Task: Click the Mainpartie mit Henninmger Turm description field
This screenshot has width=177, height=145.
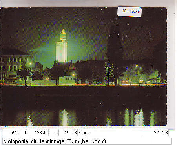Action: (x=78, y=141)
